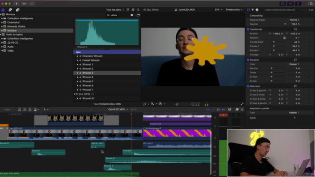
Task: Show Browser panel from top-right layout buttons
Action: coord(283,3)
